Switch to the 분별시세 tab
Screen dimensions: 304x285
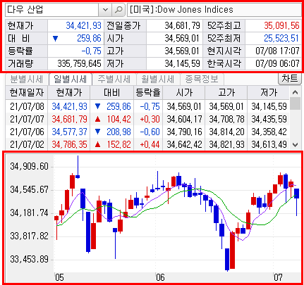[x=27, y=80]
